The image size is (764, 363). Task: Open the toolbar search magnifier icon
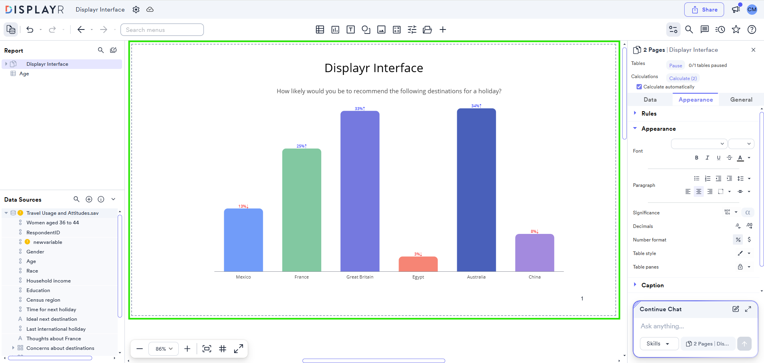click(689, 29)
